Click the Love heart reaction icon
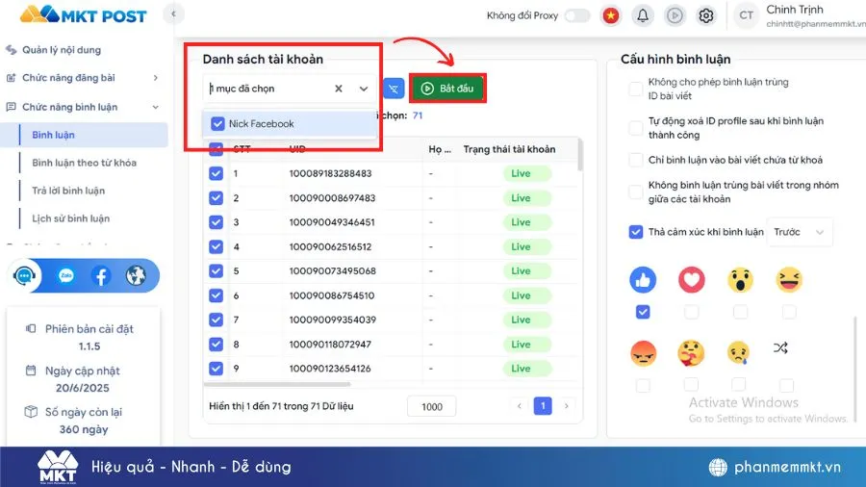866x487 pixels. coord(692,280)
